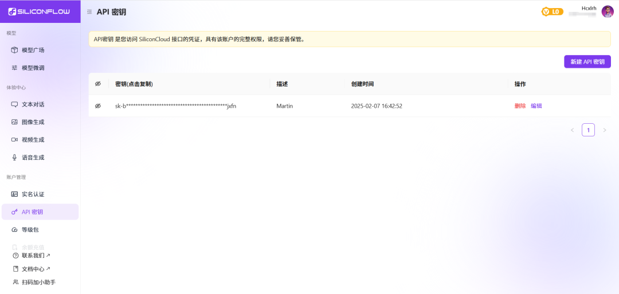Click the people icon beside 扫码加小助手

(x=16, y=282)
